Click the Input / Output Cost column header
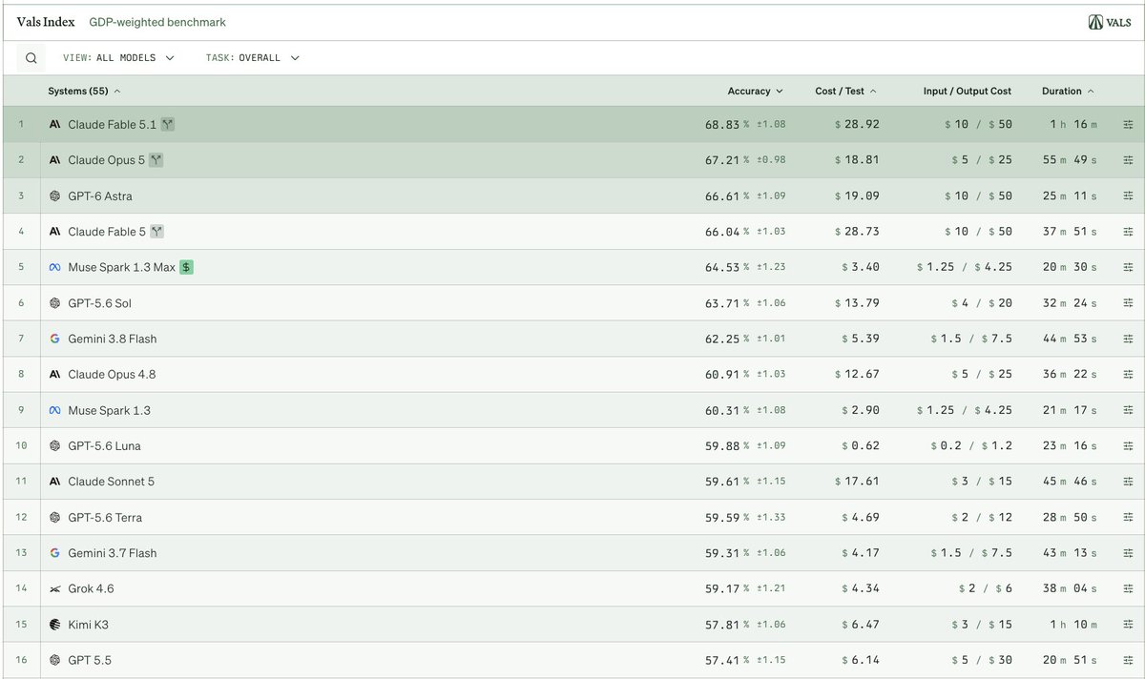 coord(968,92)
